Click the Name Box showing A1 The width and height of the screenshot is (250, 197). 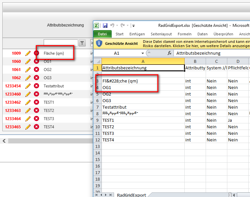[x=117, y=53]
